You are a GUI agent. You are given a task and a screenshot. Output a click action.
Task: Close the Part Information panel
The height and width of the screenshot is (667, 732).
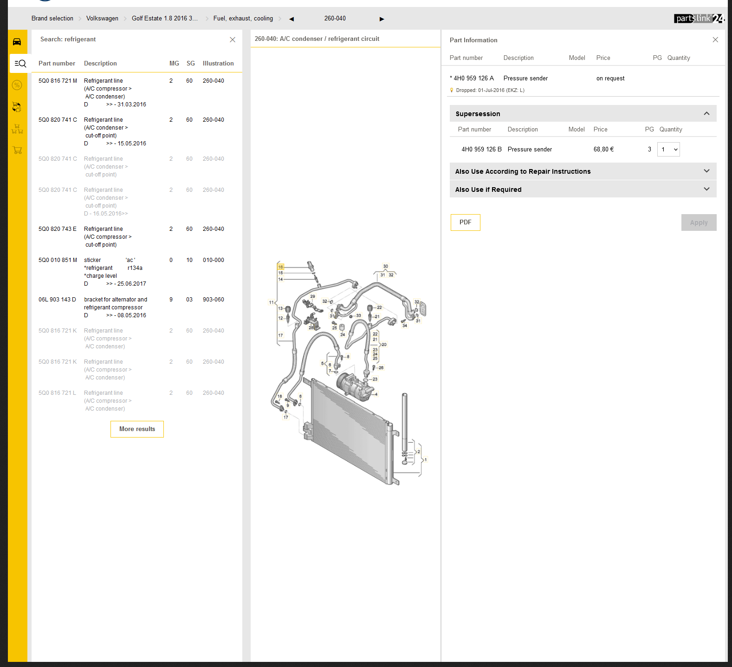715,40
